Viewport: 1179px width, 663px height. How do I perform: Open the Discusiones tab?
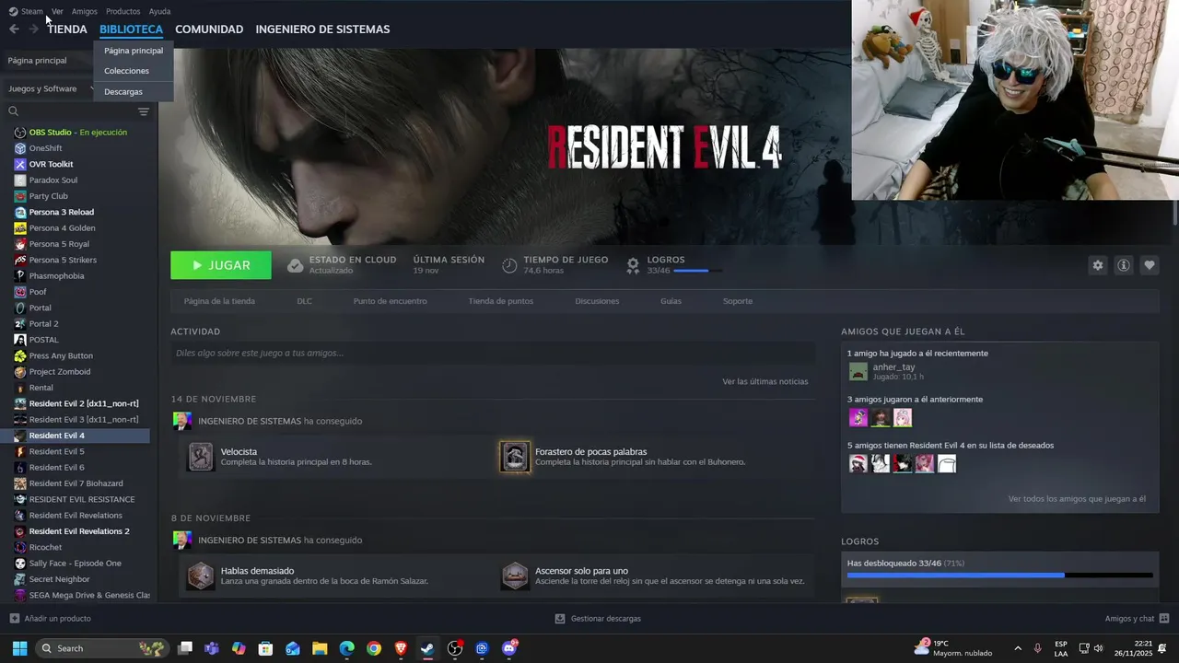[597, 301]
